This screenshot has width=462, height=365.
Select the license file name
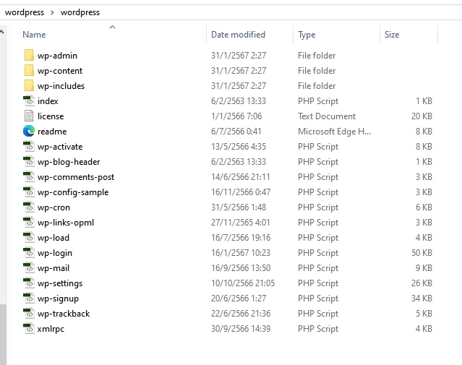point(51,116)
